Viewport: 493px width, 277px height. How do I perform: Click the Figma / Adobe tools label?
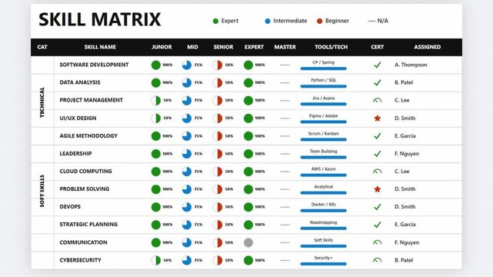(x=323, y=116)
